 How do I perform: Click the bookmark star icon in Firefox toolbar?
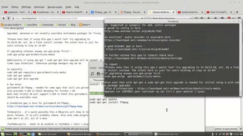click(196, 18)
